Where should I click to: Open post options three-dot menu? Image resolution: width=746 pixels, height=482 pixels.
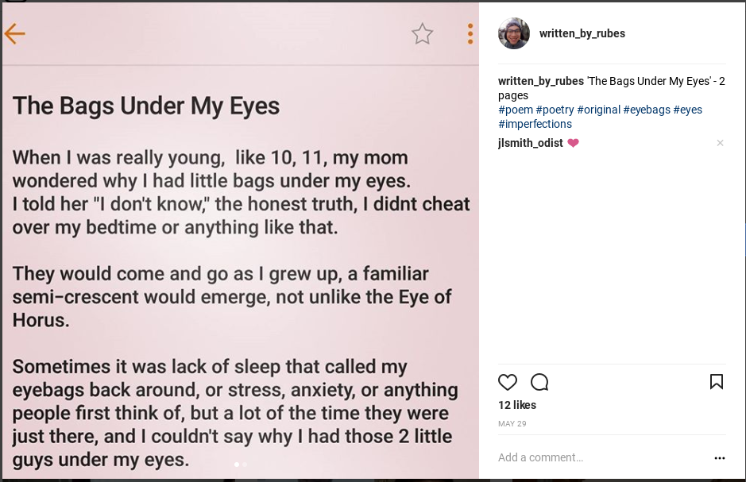pos(719,458)
